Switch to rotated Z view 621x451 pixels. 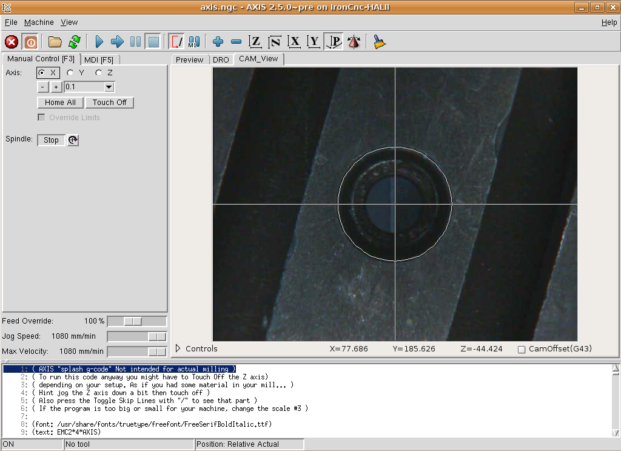(275, 42)
